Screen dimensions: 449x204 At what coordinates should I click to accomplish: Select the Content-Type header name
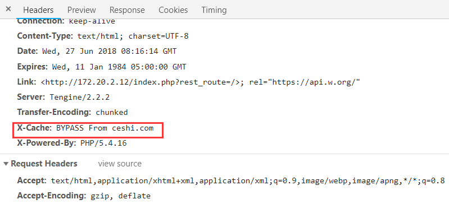point(46,36)
